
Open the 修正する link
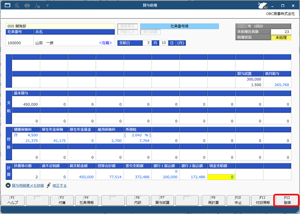point(59,185)
